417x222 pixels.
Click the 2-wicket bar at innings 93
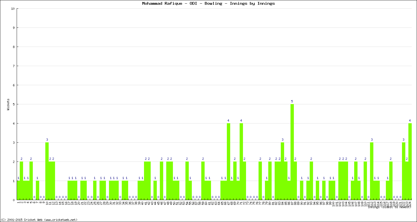click(x=311, y=181)
